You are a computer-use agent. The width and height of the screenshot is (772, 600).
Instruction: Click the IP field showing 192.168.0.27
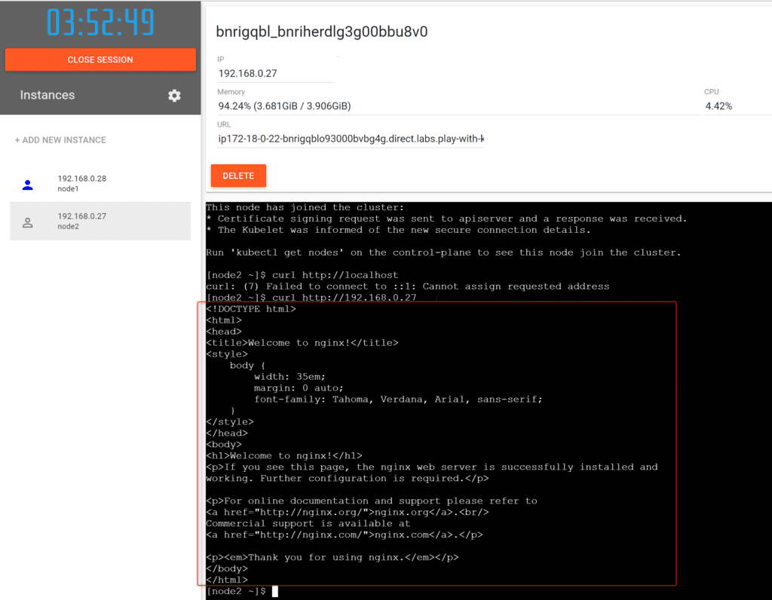click(275, 73)
